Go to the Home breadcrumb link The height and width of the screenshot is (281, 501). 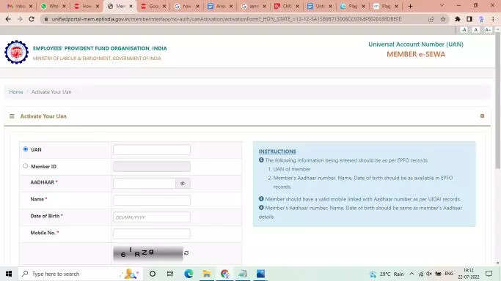[x=16, y=91]
